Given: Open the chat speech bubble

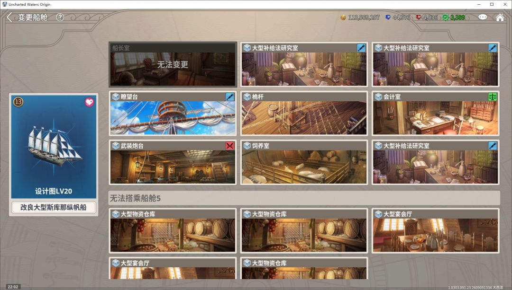Looking at the screenshot, I should click(x=483, y=18).
